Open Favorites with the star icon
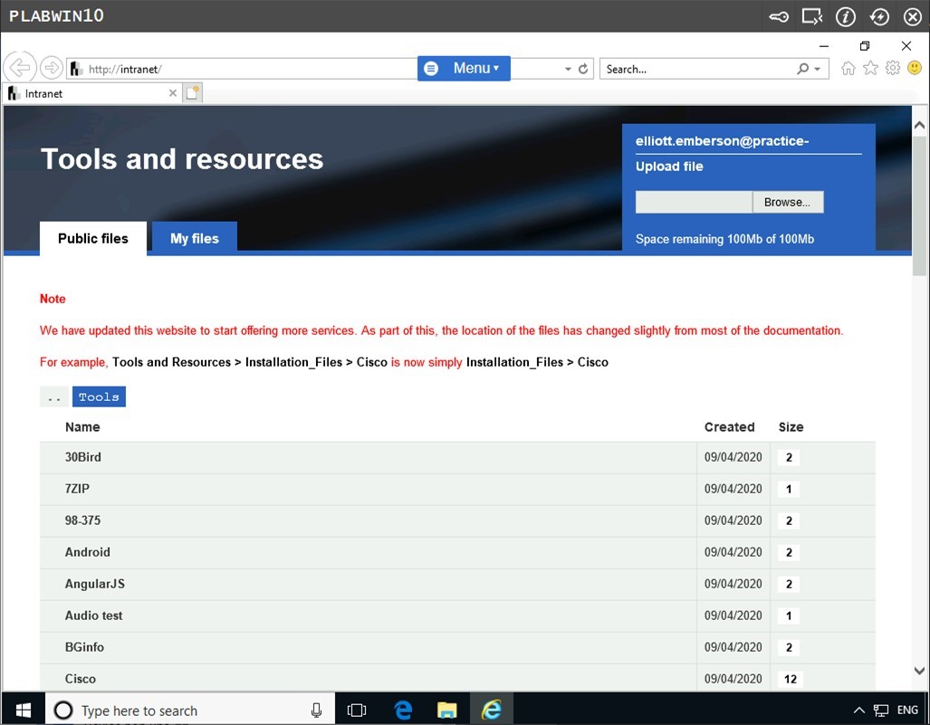This screenshot has width=930, height=725. coord(869,68)
